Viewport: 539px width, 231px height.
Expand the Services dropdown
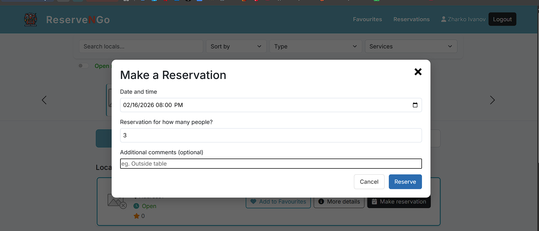[411, 46]
